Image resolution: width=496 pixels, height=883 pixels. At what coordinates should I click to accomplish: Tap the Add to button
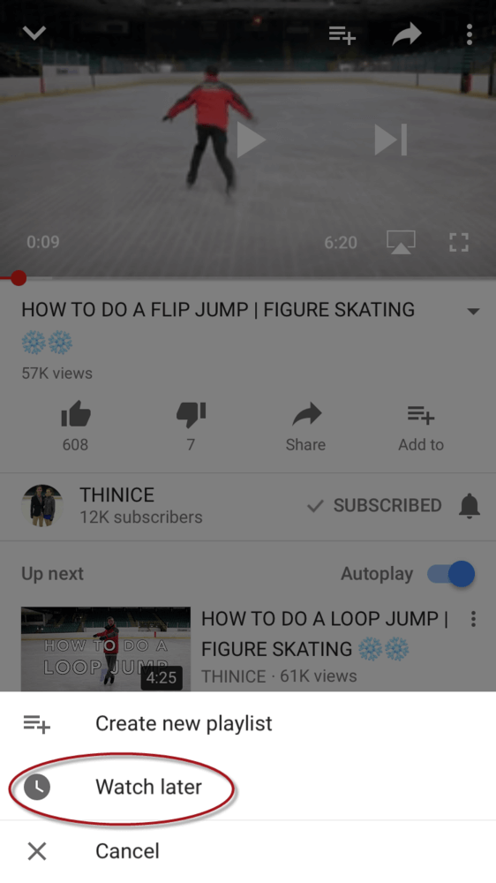tap(421, 428)
